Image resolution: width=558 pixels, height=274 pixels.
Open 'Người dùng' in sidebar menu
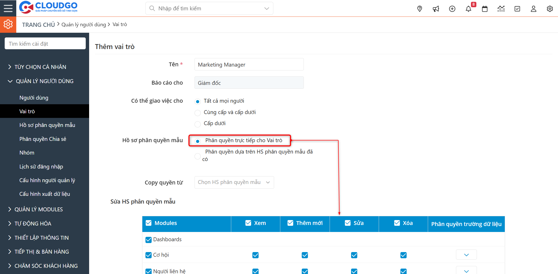tap(34, 98)
